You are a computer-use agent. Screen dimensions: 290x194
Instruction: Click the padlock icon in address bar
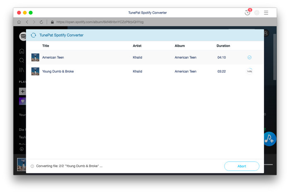coord(52,22)
